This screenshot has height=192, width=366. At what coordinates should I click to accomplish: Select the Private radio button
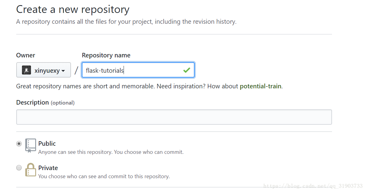click(19, 168)
